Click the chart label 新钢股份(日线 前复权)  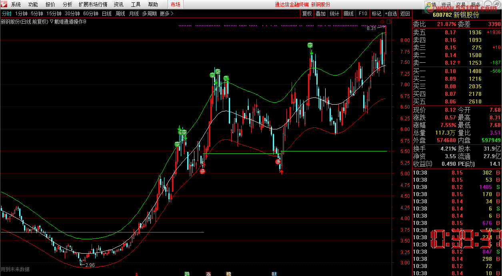tap(24, 22)
